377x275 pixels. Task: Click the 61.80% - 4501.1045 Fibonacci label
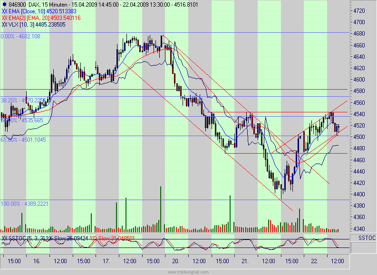(23, 139)
